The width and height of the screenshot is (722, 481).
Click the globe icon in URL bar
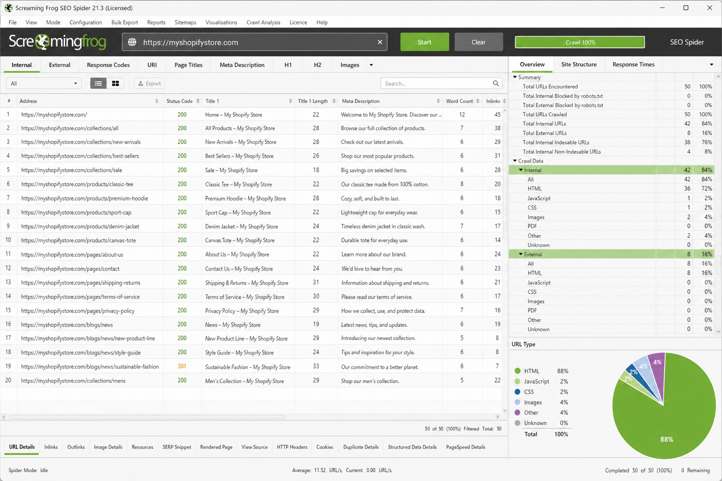pos(132,42)
